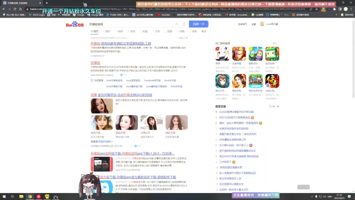Click suggested search Facebook网页版
This screenshot has height=200, width=355.
pyautogui.click(x=152, y=80)
